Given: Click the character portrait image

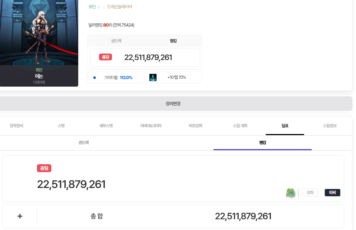Looking at the screenshot, I should (39, 34).
